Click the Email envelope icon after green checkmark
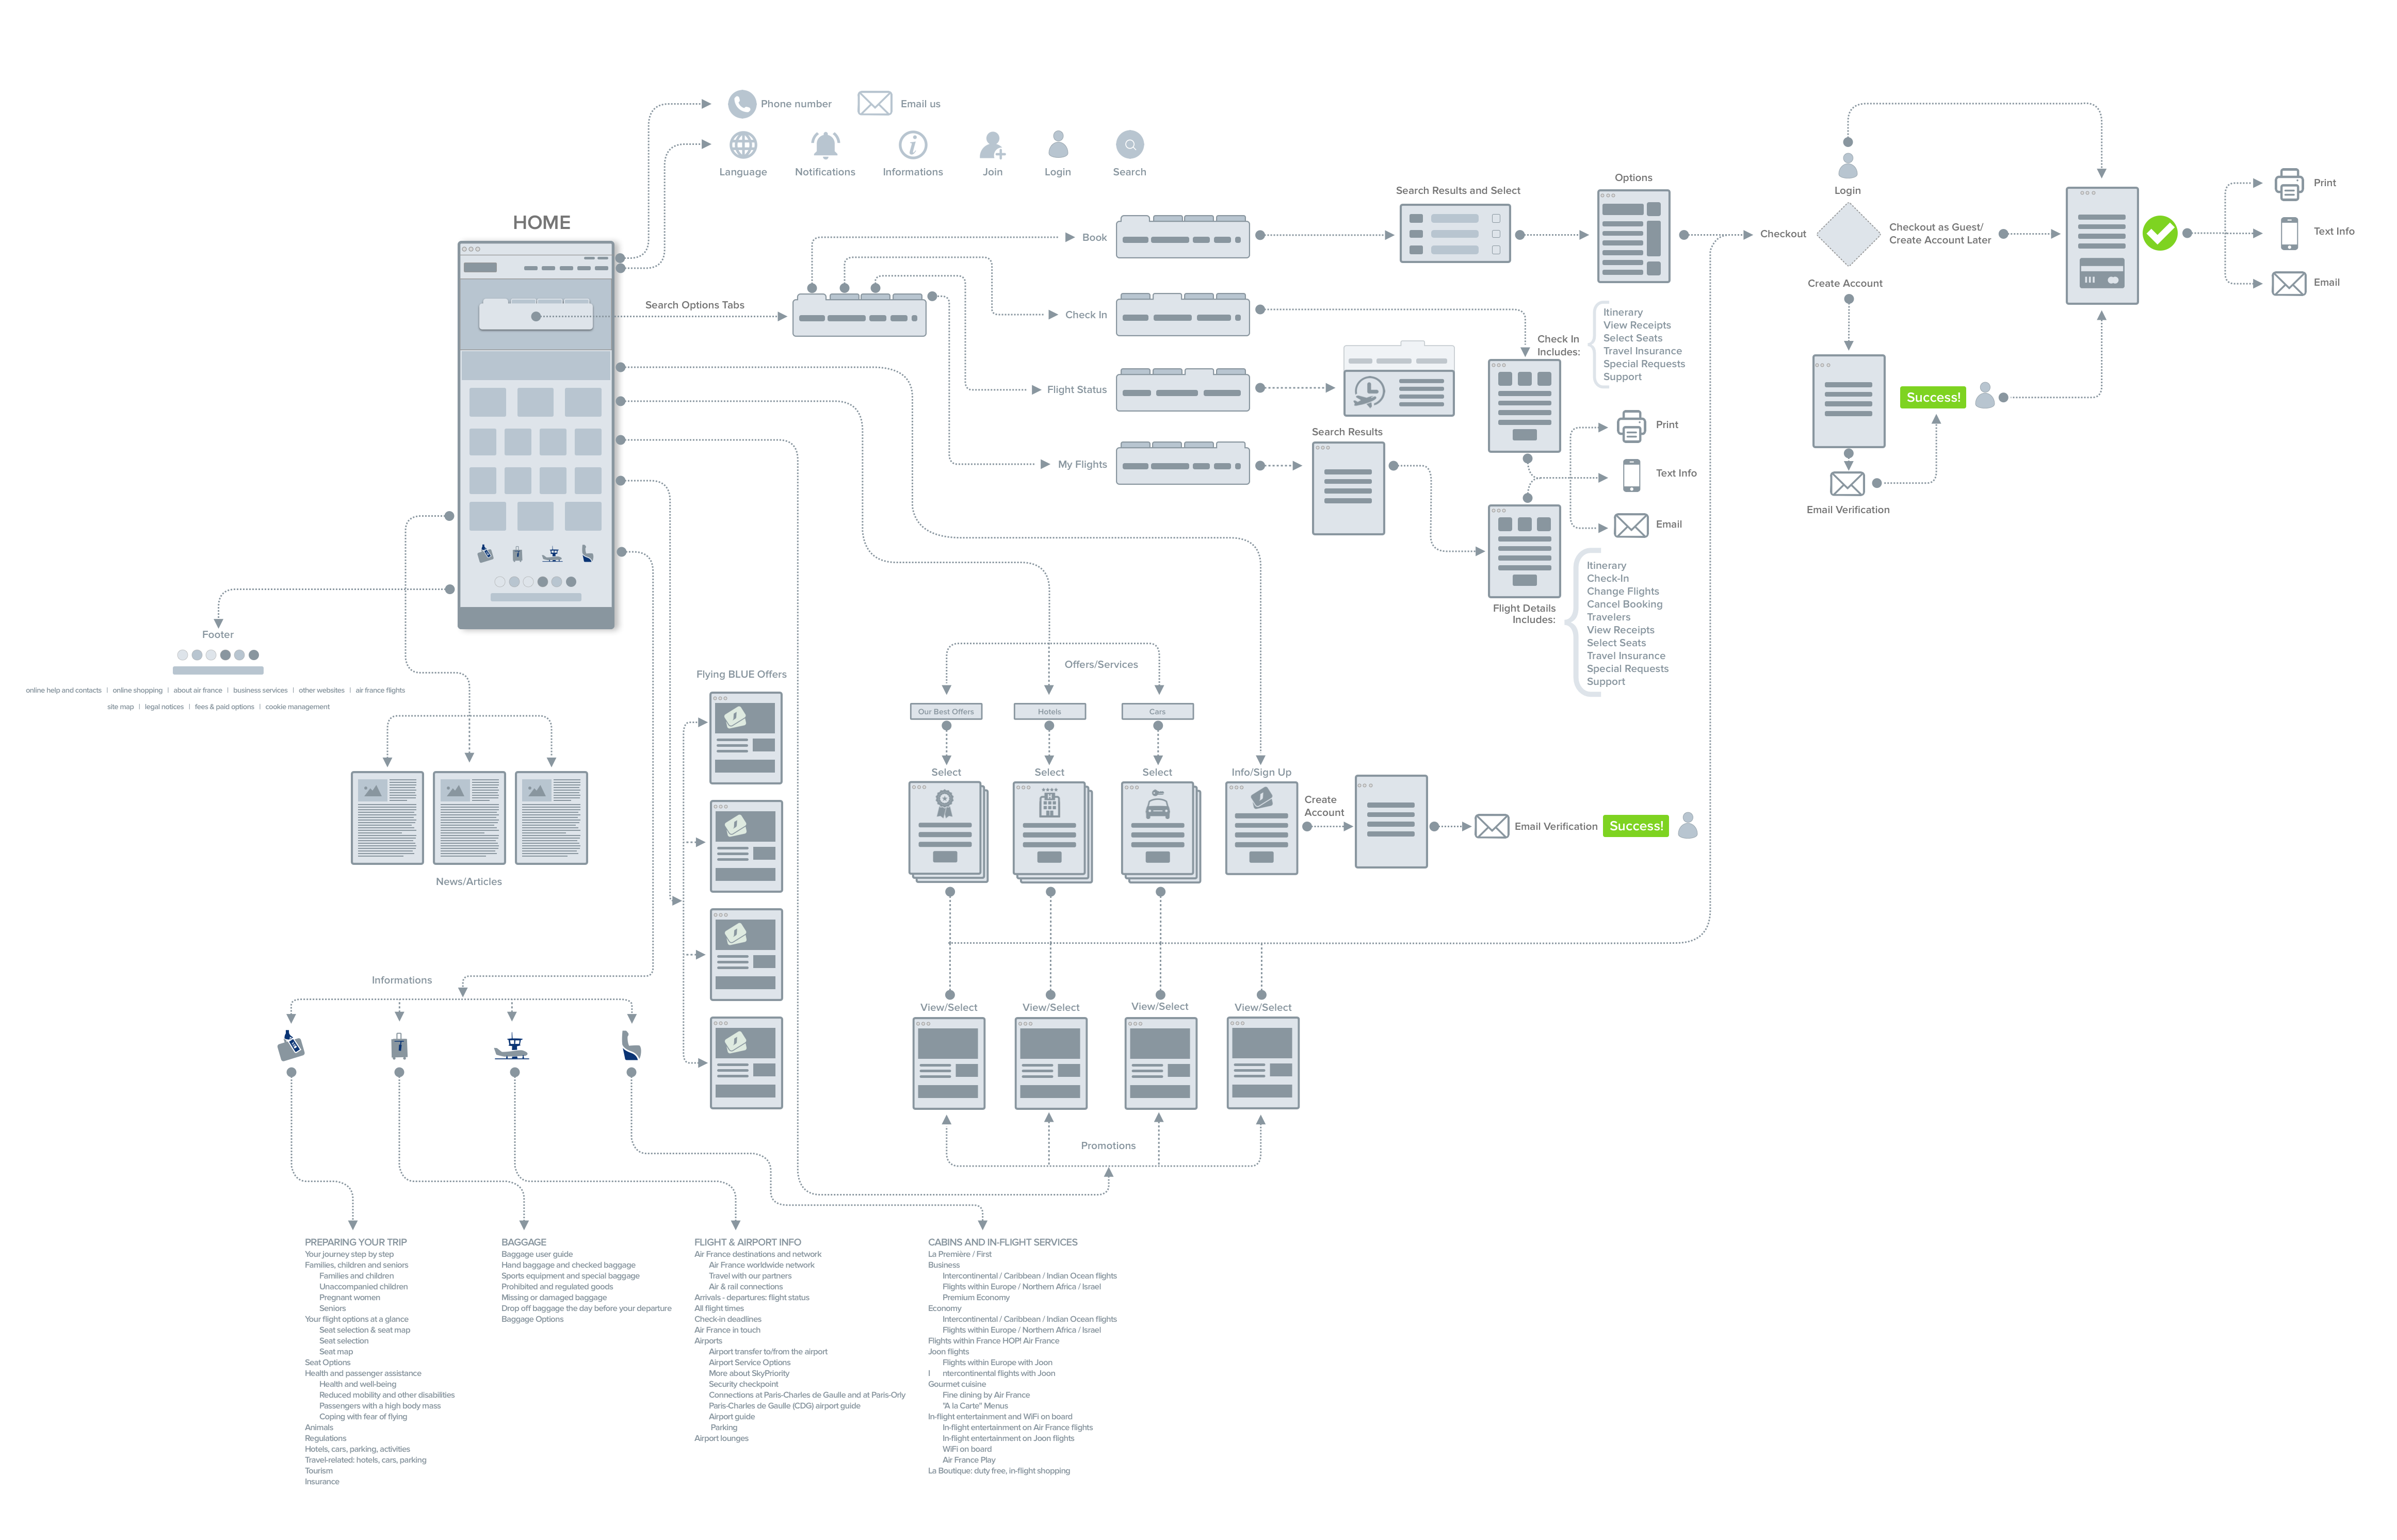Viewport: 2397px width, 1540px height. [2288, 283]
